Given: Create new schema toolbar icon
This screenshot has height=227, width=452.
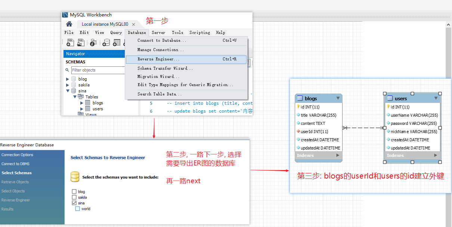Looking at the screenshot, I should click(106, 43).
